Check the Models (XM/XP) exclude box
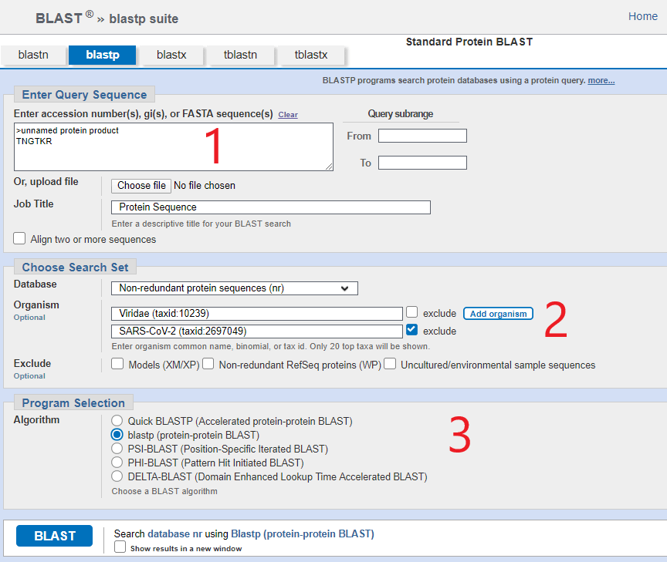Screen dimensions: 667x562 click(117, 364)
